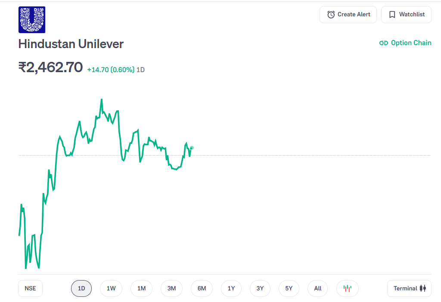
Task: Open the Terminal using its candlestick icon
Action: pyautogui.click(x=422, y=288)
